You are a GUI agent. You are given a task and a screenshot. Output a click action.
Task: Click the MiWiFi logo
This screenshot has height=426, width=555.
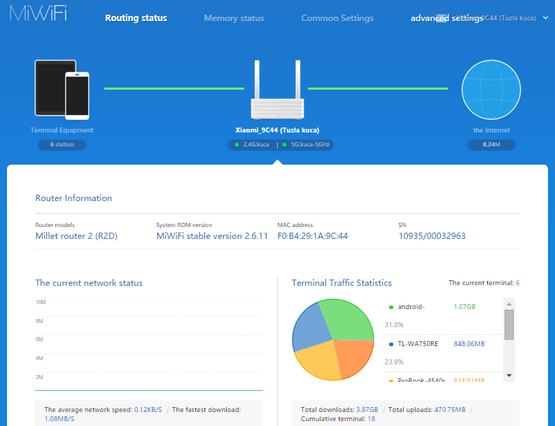(x=38, y=14)
